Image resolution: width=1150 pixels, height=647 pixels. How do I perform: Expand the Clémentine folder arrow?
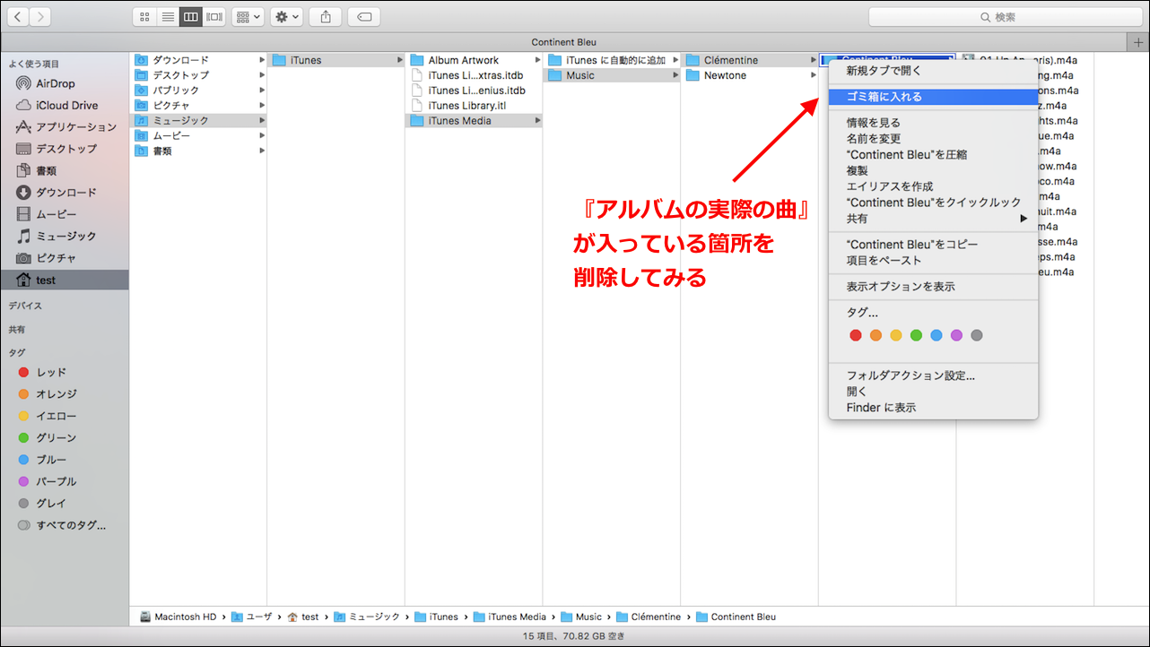coord(813,60)
